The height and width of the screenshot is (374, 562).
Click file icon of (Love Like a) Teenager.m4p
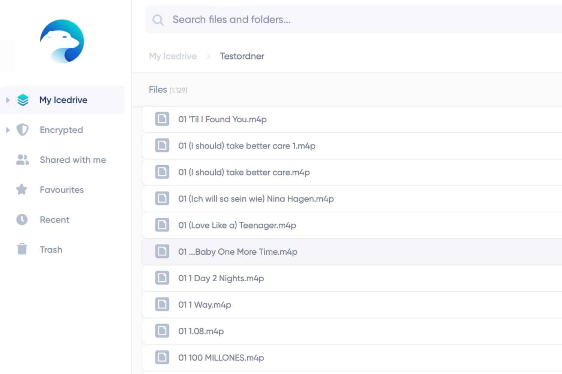[162, 225]
